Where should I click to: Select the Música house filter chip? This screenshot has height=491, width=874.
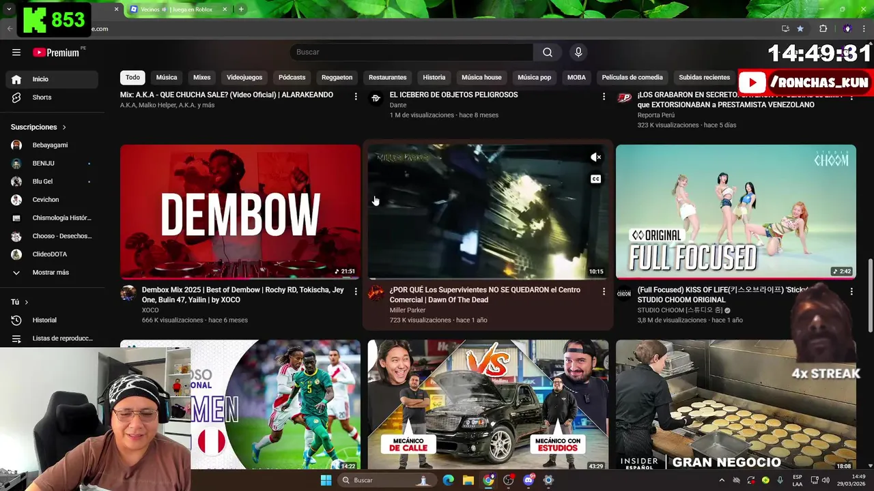point(481,78)
